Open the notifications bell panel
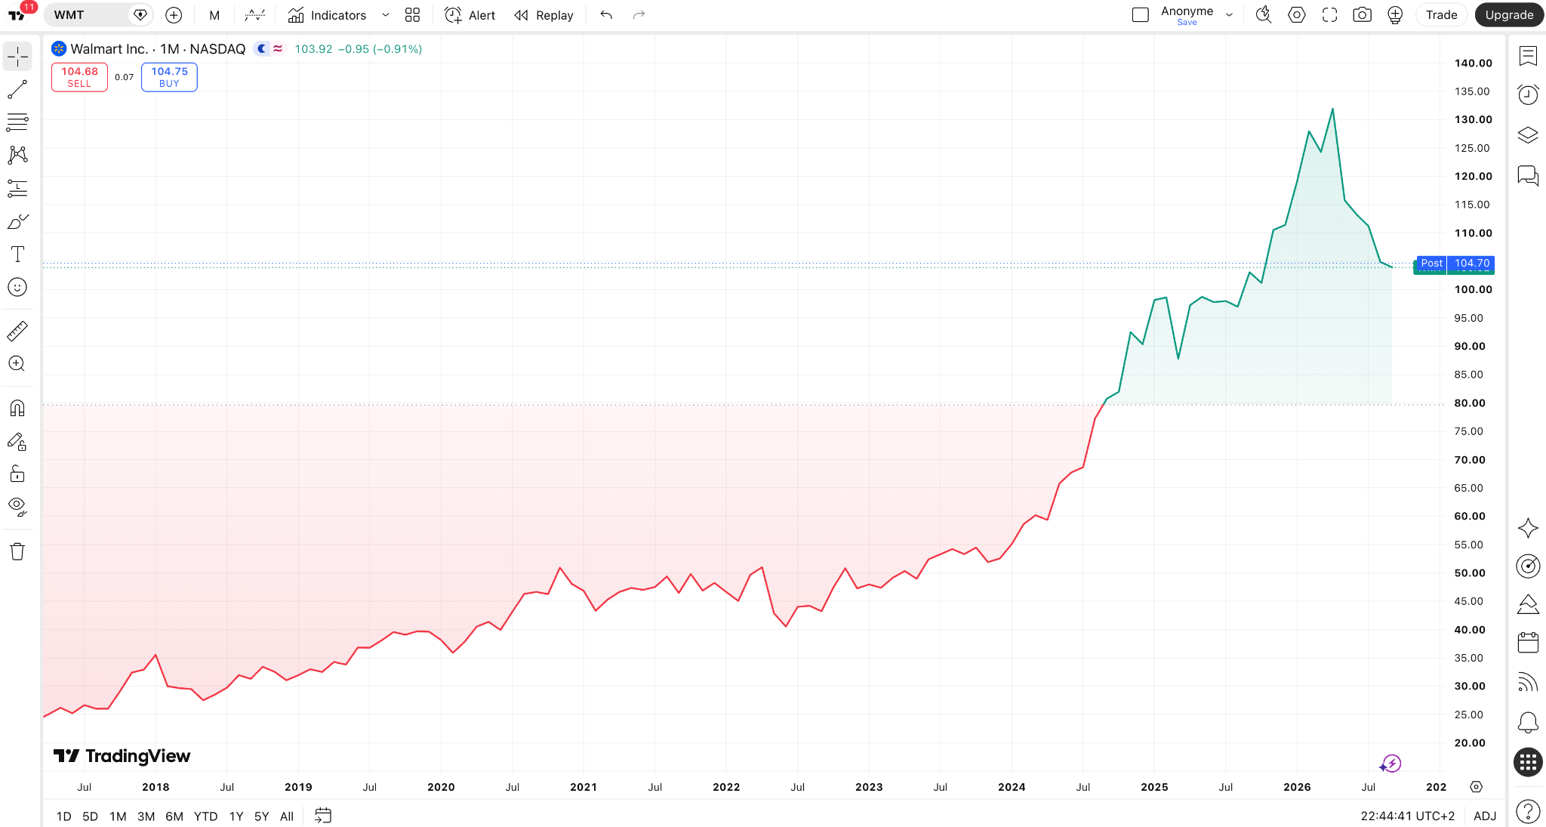Viewport: 1546px width, 827px height. point(1528,723)
